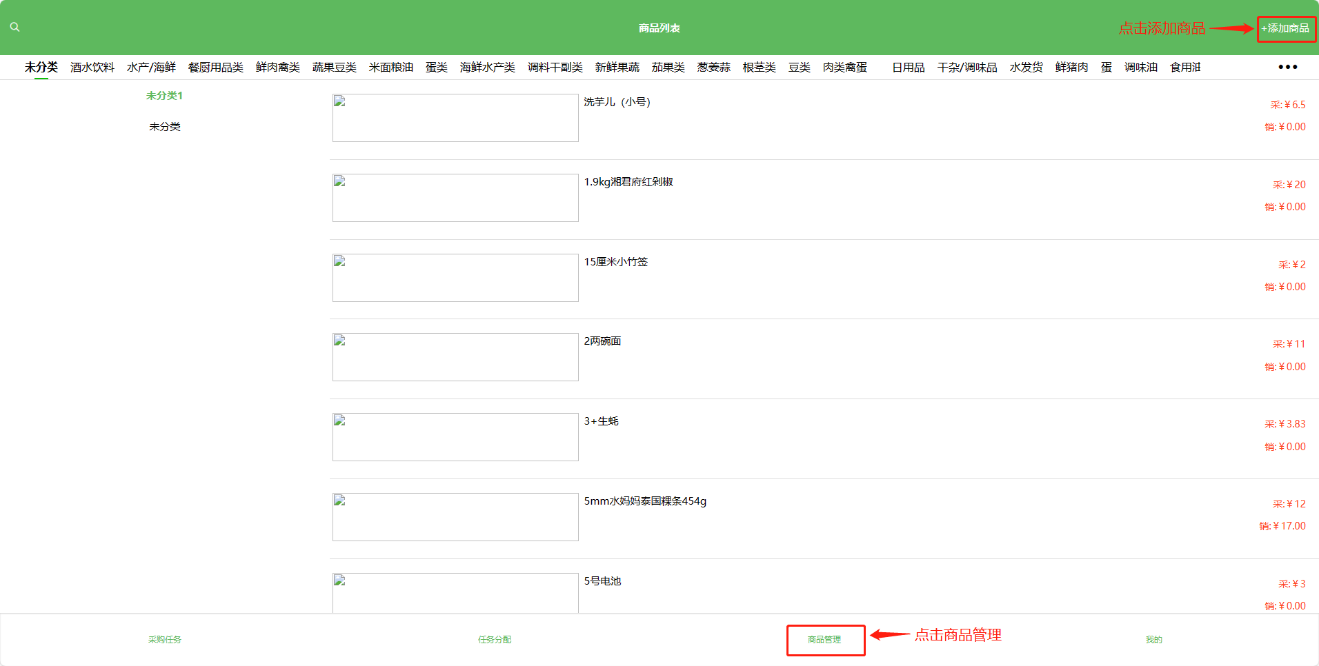Open the 食用油 category tab

click(x=1185, y=67)
